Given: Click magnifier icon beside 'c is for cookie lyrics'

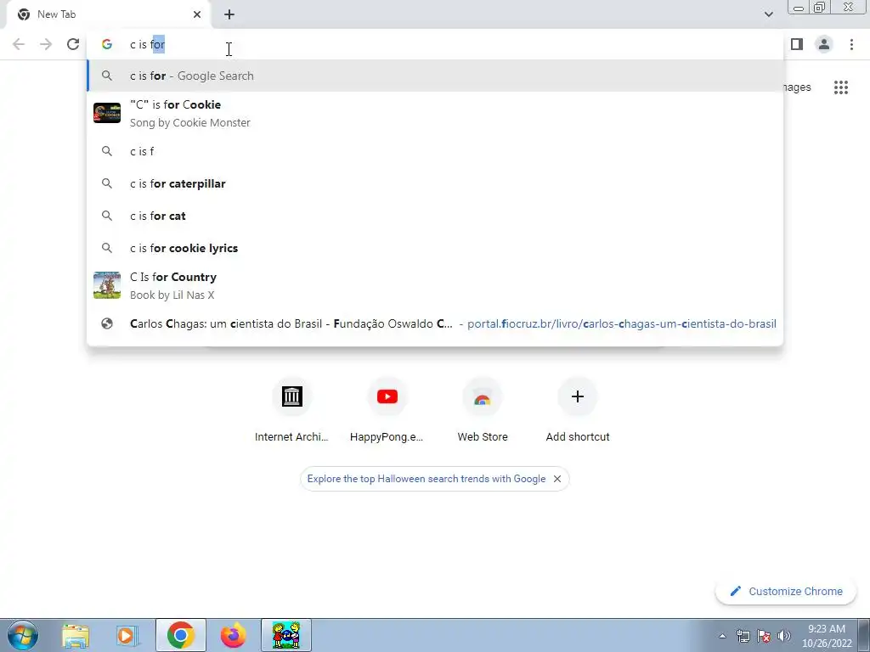Looking at the screenshot, I should (x=107, y=248).
